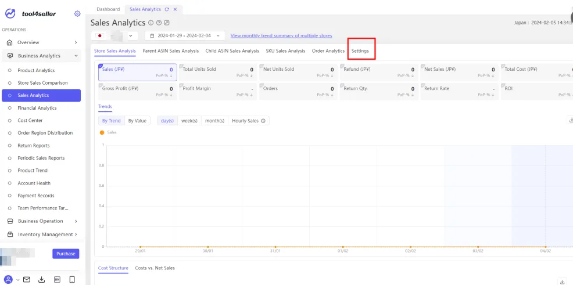The width and height of the screenshot is (573, 285).
Task: Switch language with the EN icon
Action: pyautogui.click(x=57, y=280)
